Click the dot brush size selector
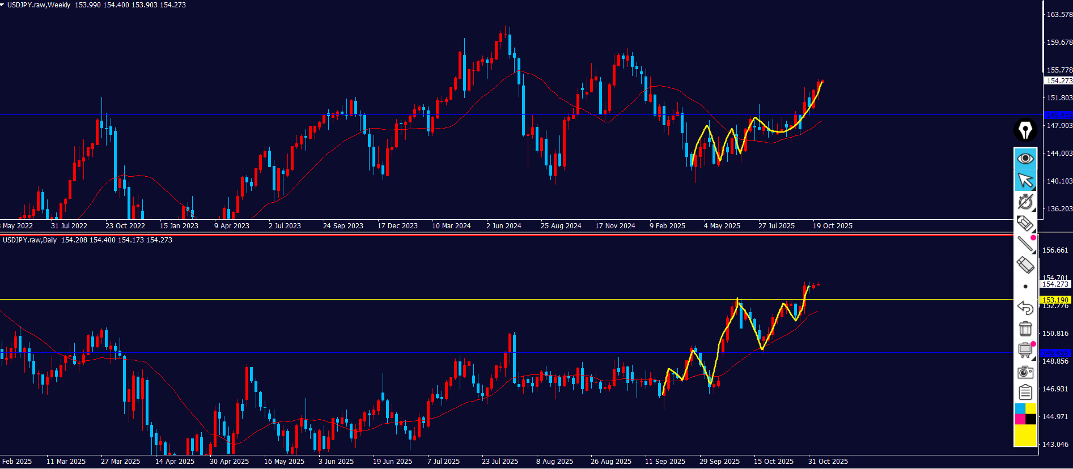This screenshot has width=1073, height=469. tap(1025, 287)
